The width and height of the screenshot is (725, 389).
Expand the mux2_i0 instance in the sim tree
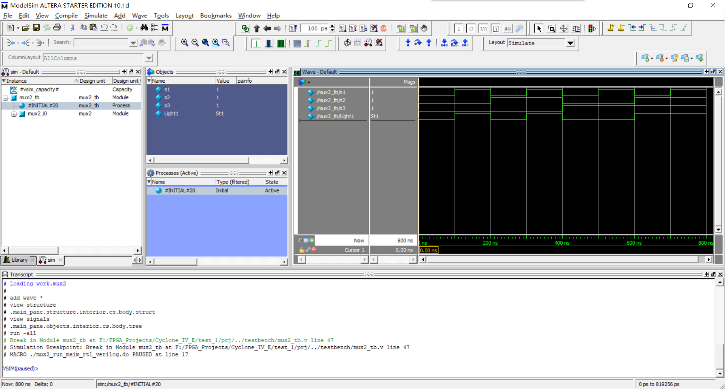tap(14, 114)
